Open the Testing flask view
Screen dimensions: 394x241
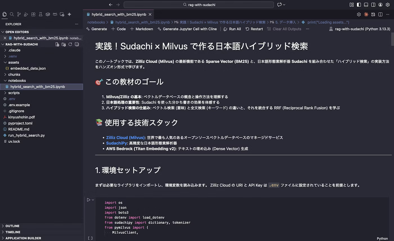click(41, 14)
